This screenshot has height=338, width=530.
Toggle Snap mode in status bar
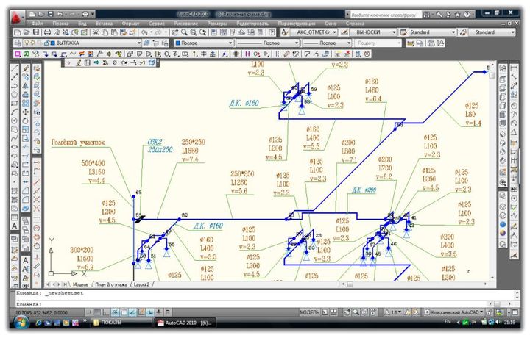[88, 312]
